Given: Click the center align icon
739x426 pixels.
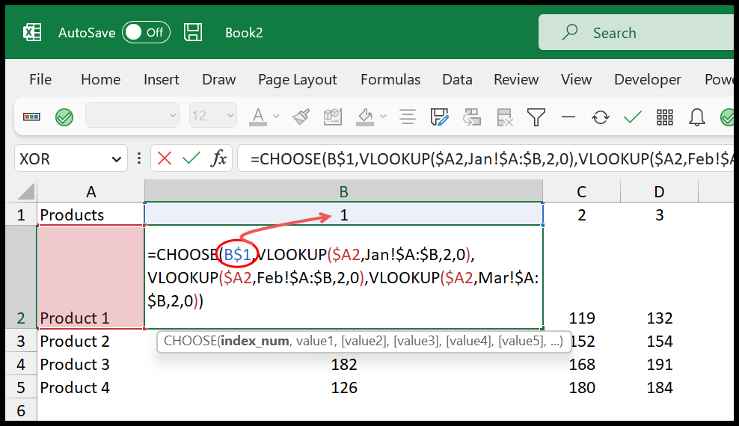Looking at the screenshot, I should coord(407,117).
